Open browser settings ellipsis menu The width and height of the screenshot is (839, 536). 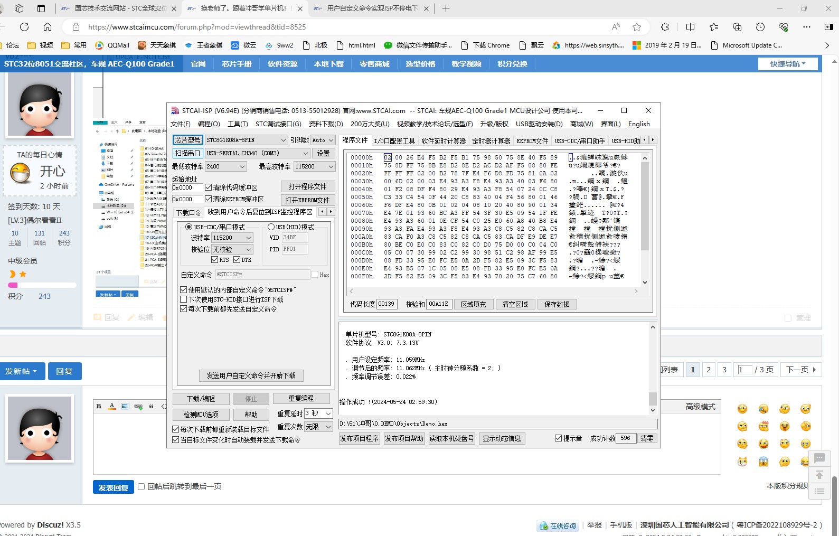coord(806,27)
